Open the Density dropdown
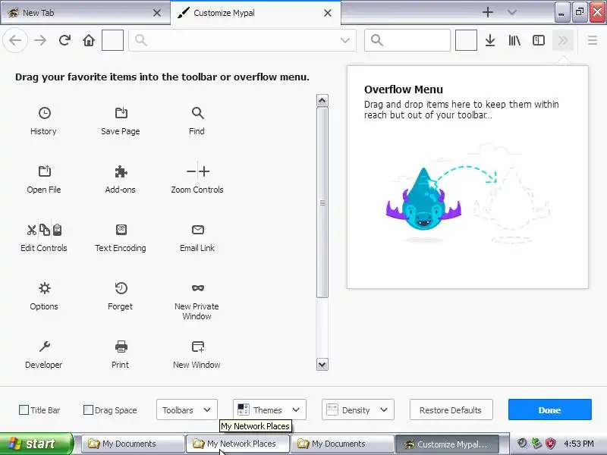Screen dimensions: 607x455 click(357, 409)
